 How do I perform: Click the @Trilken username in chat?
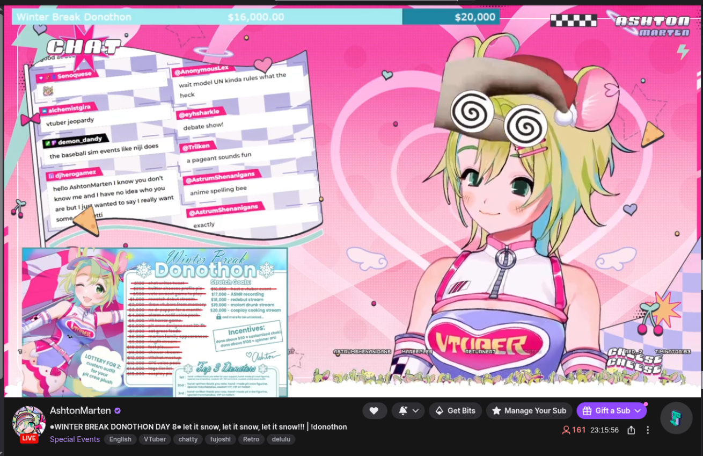click(196, 147)
